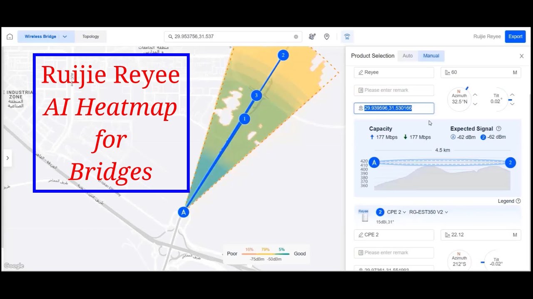Click the location pin icon
Screen dimensions: 533x299
(x=327, y=37)
